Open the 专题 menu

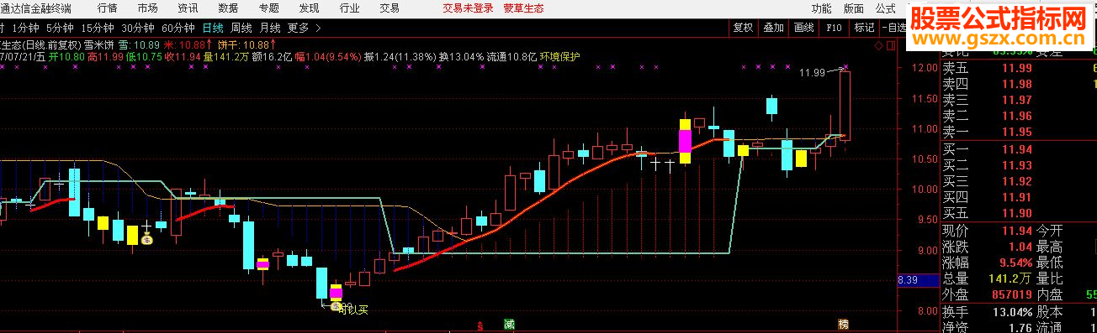pyautogui.click(x=268, y=8)
